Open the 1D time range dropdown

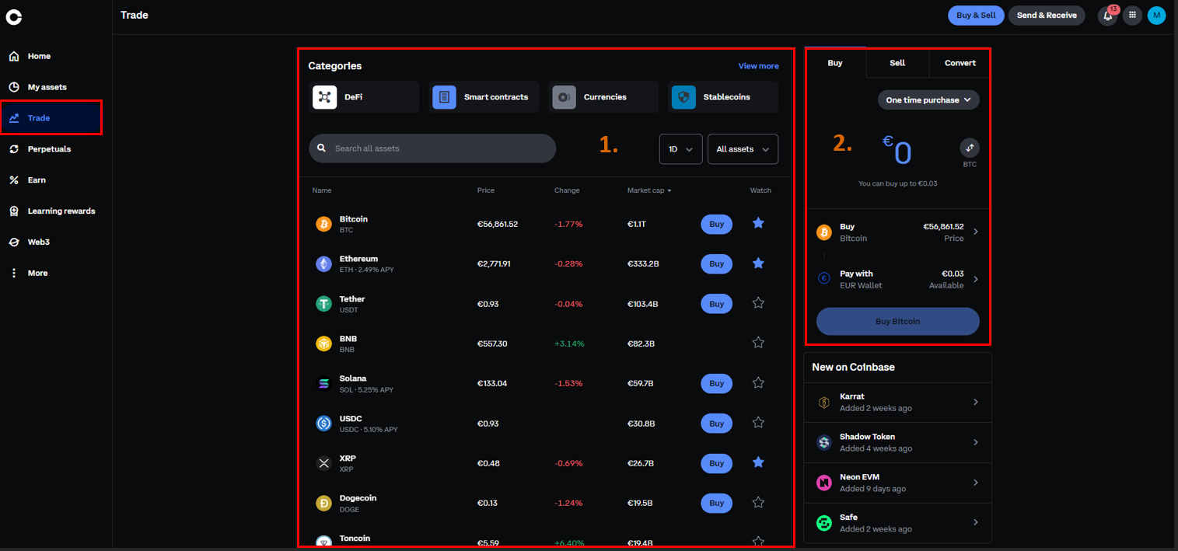tap(680, 149)
